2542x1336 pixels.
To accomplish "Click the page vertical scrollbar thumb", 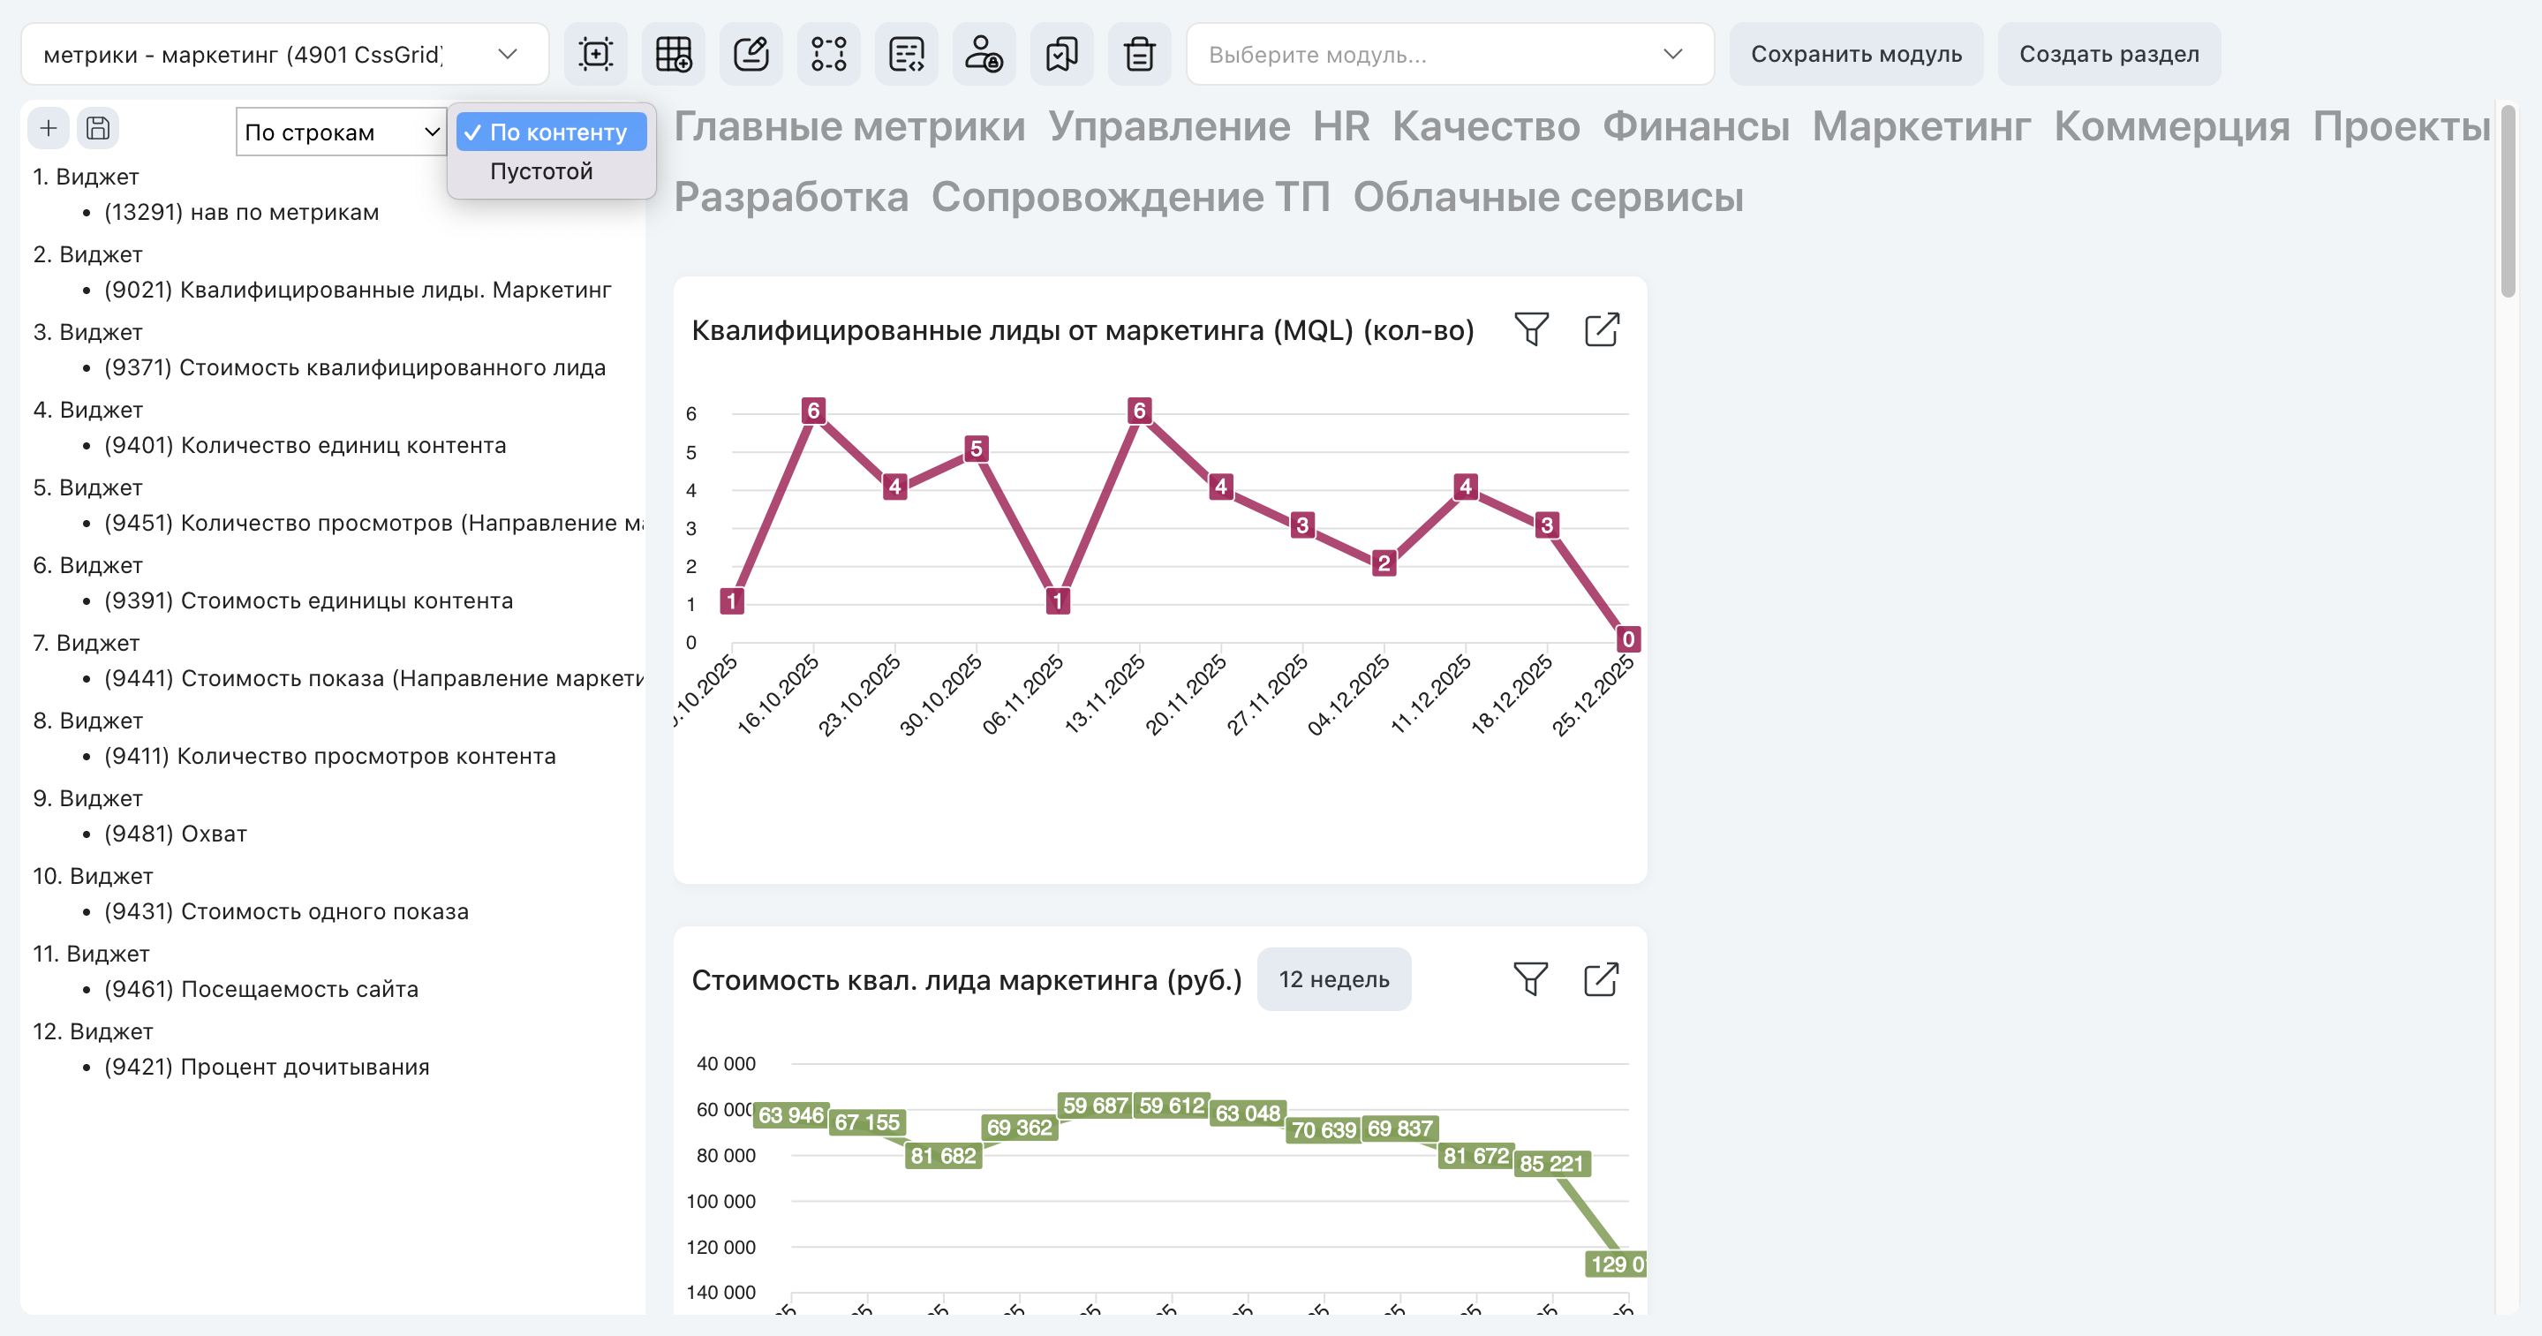I will 2508,202.
